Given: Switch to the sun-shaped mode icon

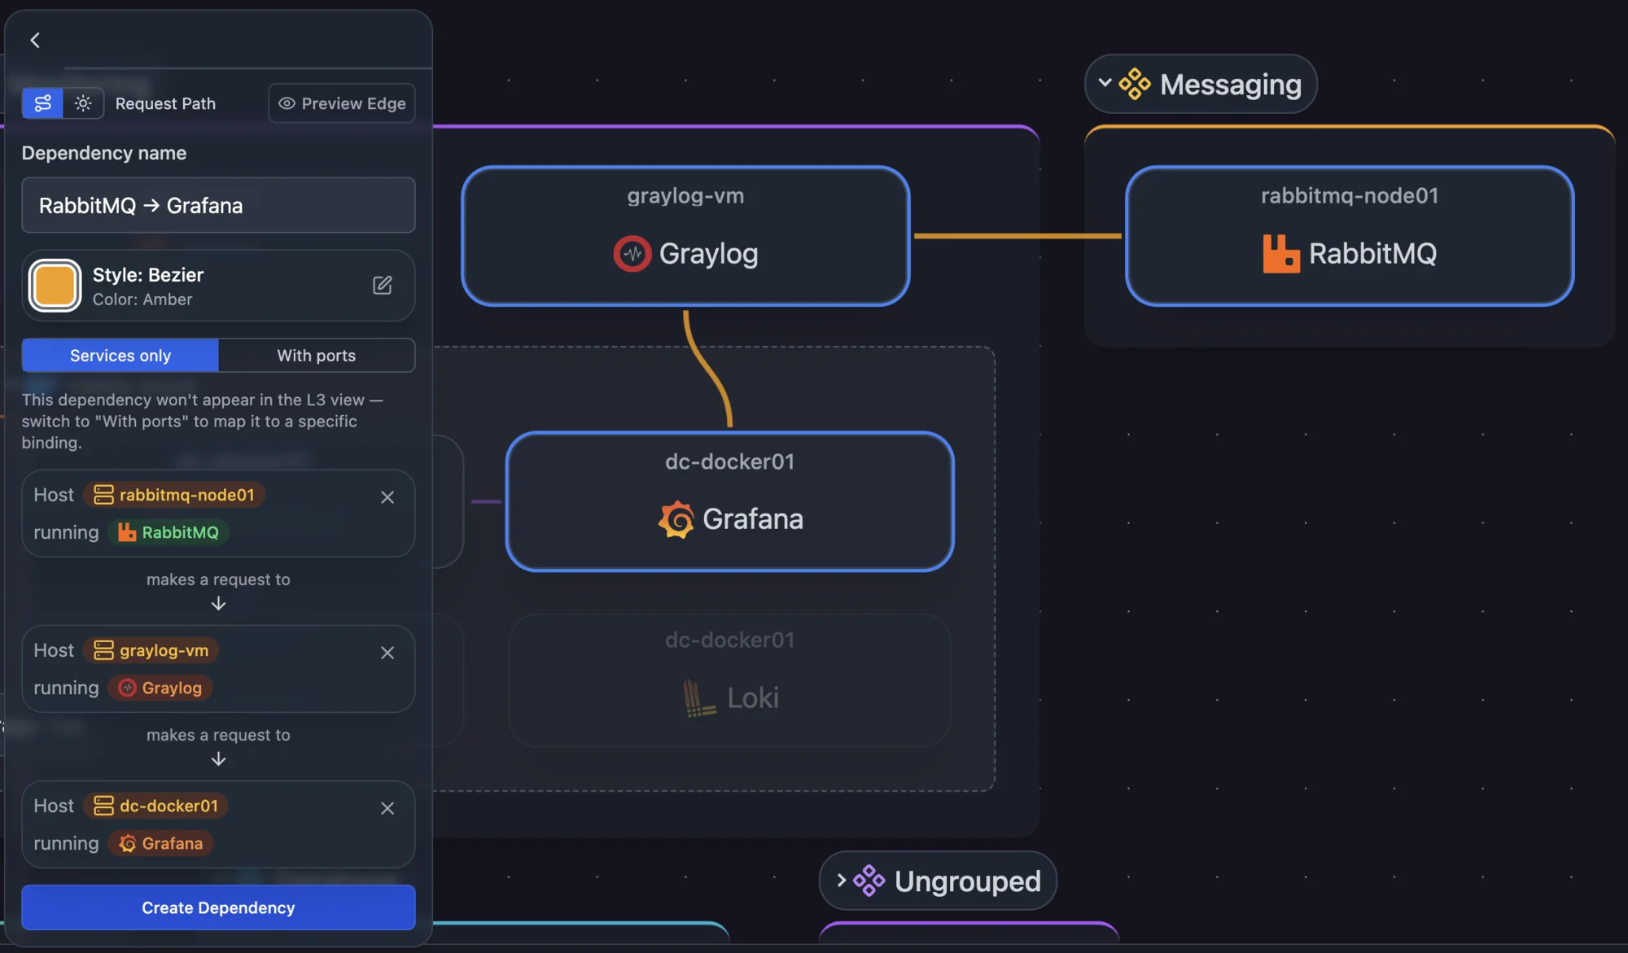Looking at the screenshot, I should coord(83,103).
